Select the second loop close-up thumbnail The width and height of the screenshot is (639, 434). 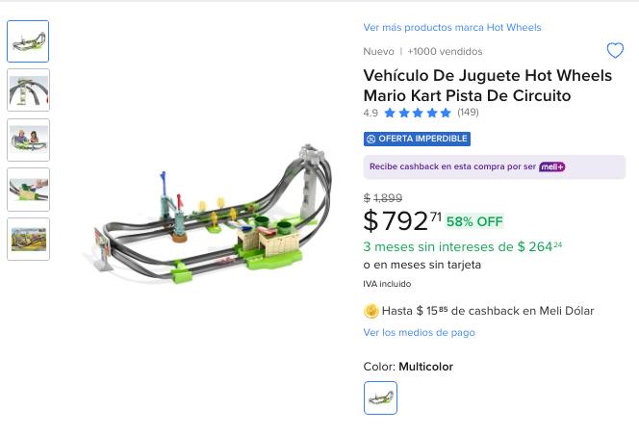(x=28, y=90)
